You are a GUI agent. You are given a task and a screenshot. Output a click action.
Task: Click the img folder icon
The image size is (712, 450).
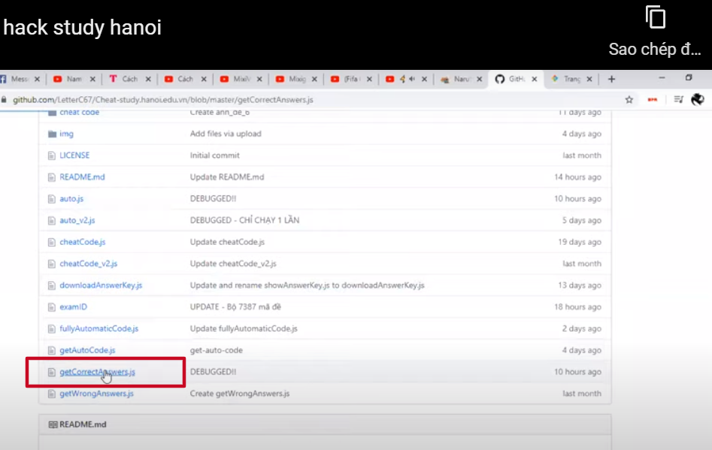coord(52,134)
